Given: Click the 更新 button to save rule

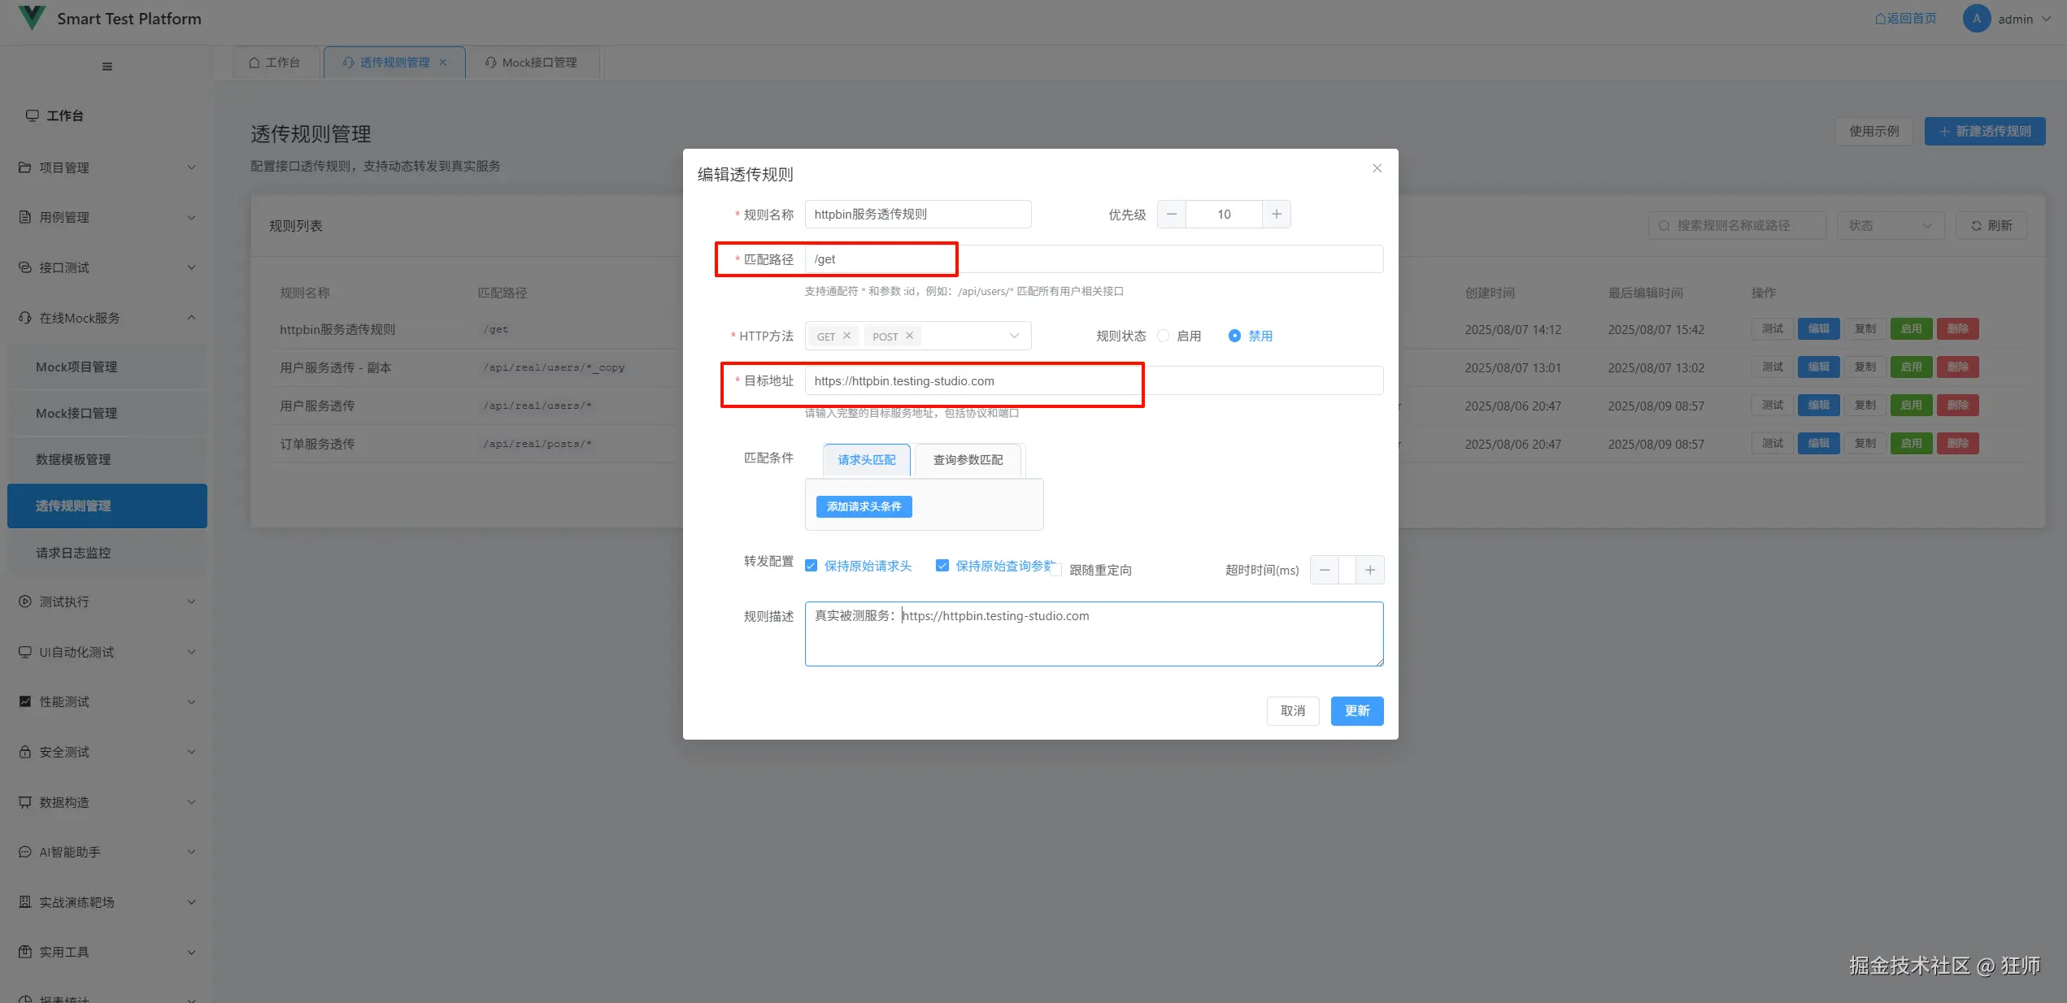Looking at the screenshot, I should pos(1356,711).
